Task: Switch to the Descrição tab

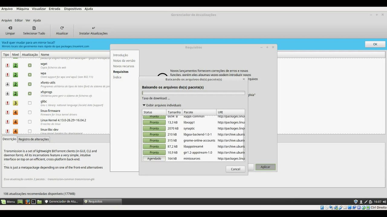Action: [x=9, y=139]
